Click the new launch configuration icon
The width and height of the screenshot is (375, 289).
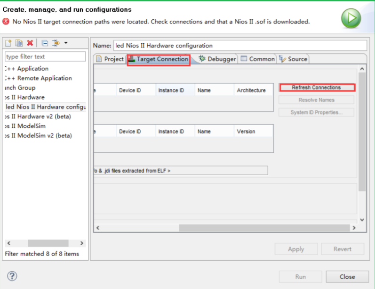tap(8, 43)
